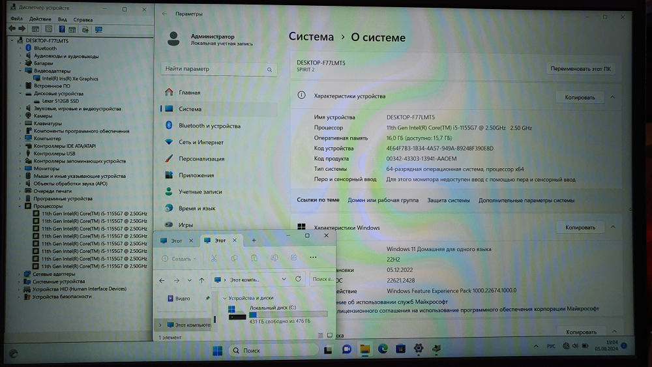The height and width of the screenshot is (367, 652).
Task: Click the Администратор account profile
Action: tap(210, 39)
